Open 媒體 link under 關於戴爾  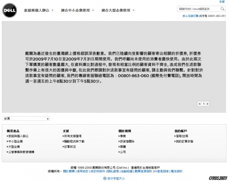click(x=122, y=147)
